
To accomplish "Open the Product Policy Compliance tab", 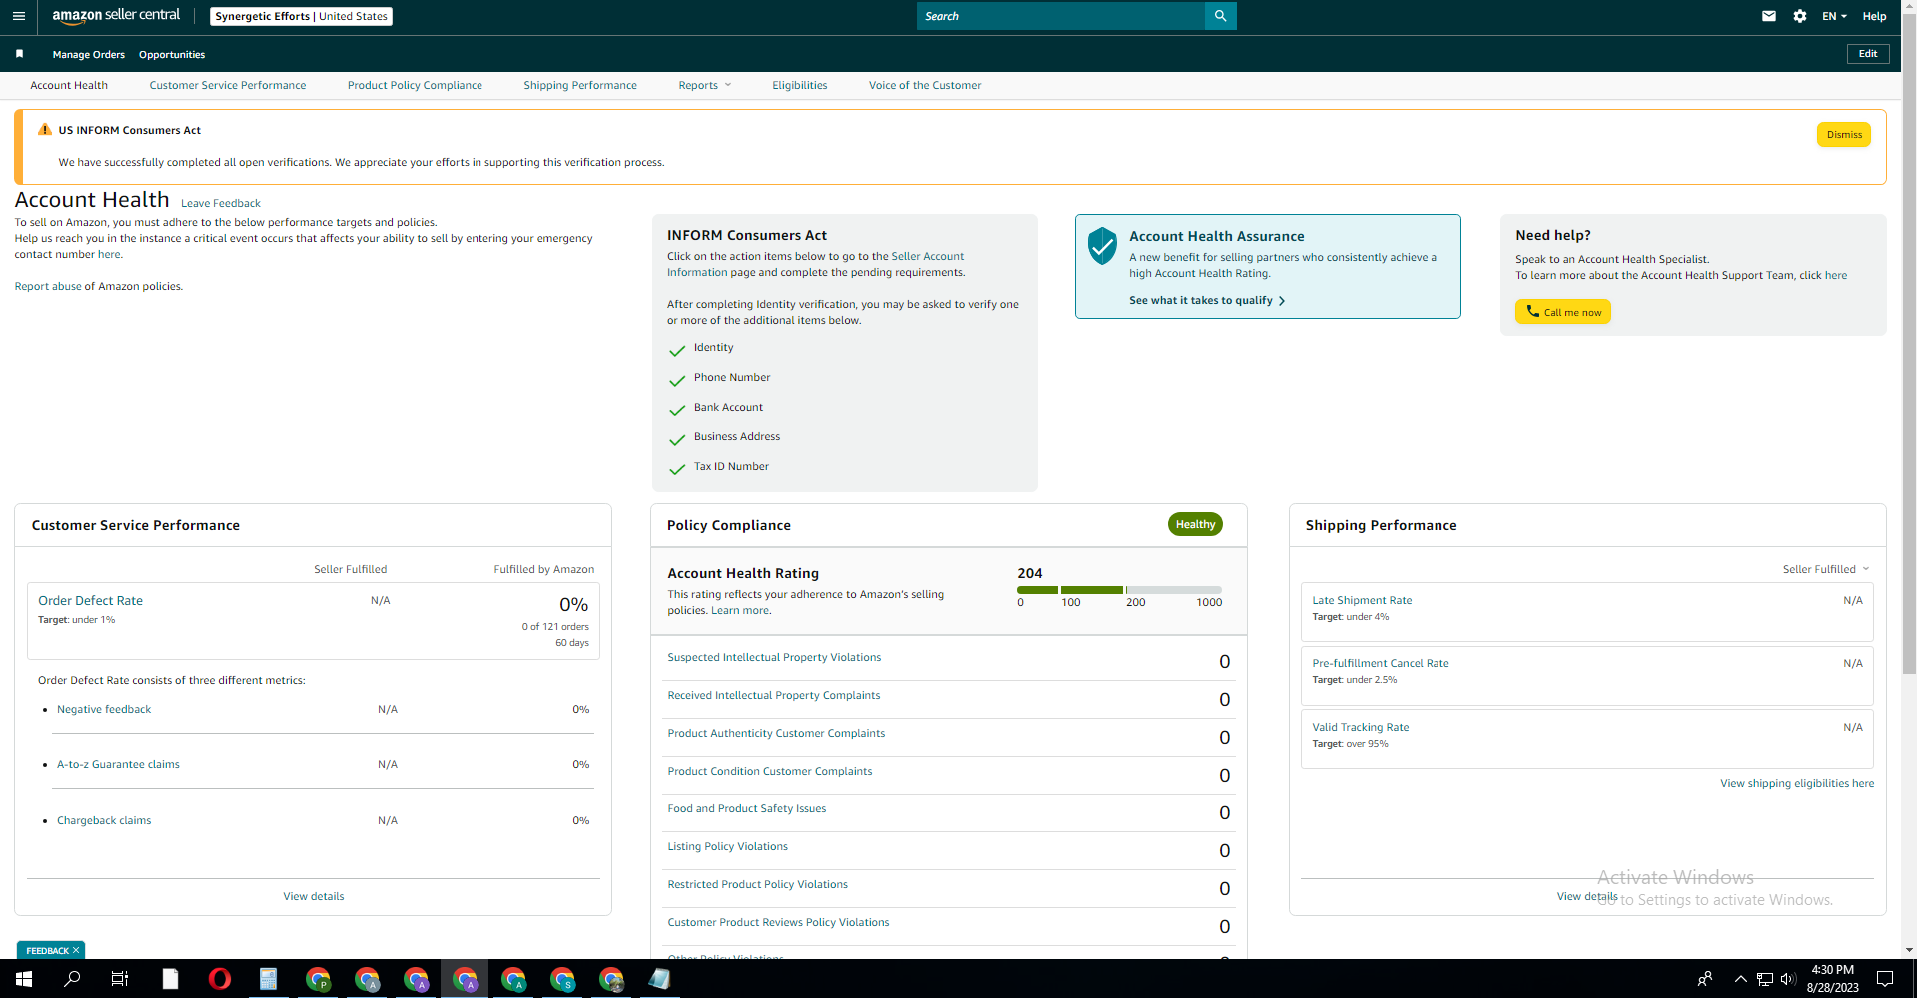I will (x=415, y=85).
